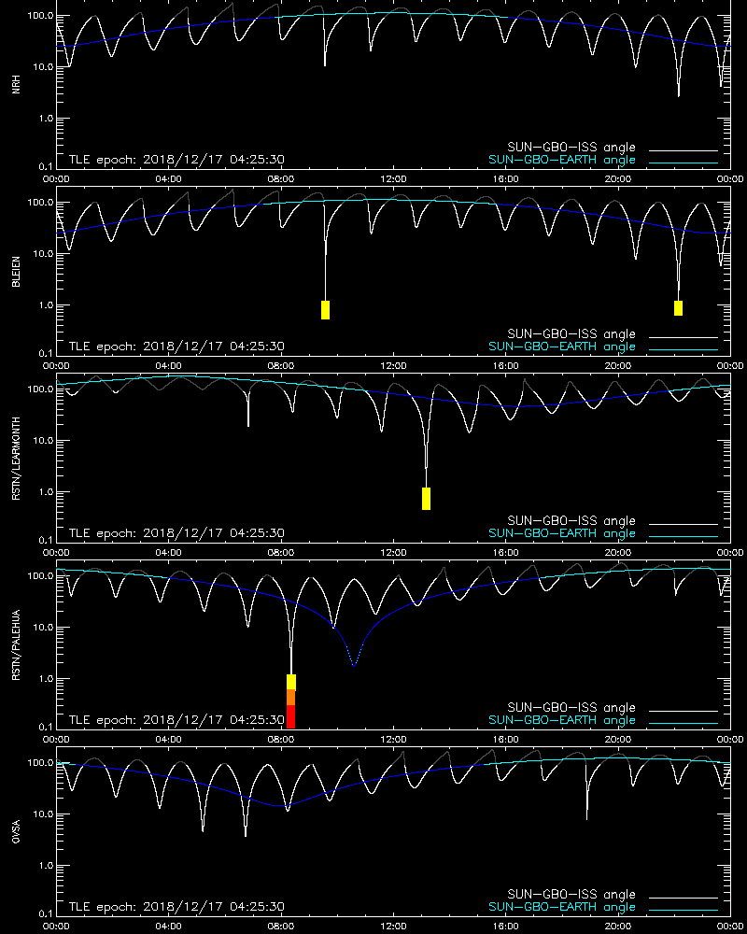Image resolution: width=747 pixels, height=934 pixels.
Task: Click the SUN-GBO-EARTH angle legend in OVSA plot
Action: (562, 907)
